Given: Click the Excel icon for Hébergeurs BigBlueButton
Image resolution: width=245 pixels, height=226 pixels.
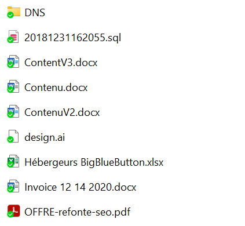Looking at the screenshot, I should tap(13, 161).
